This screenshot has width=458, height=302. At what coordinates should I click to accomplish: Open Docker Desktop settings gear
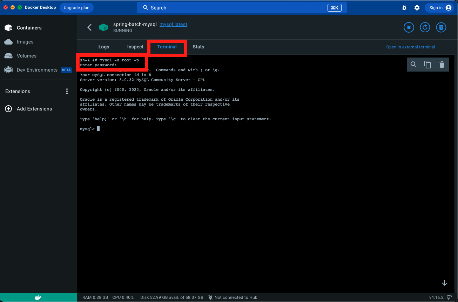[x=417, y=8]
